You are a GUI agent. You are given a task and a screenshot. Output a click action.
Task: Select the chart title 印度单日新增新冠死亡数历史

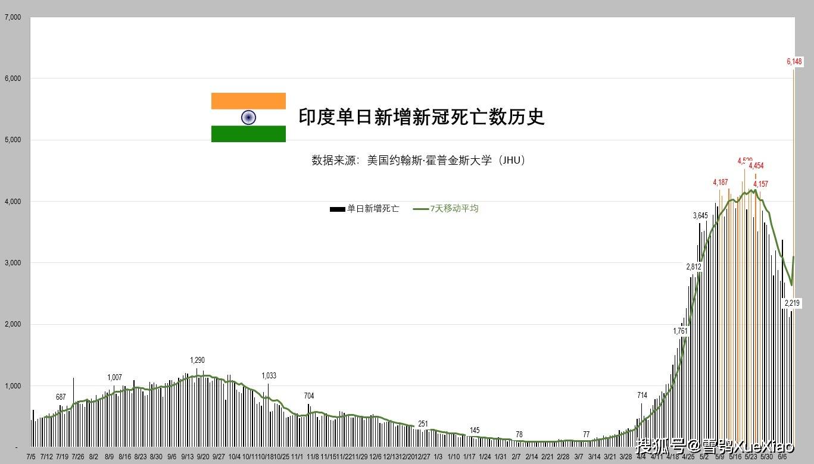point(422,117)
